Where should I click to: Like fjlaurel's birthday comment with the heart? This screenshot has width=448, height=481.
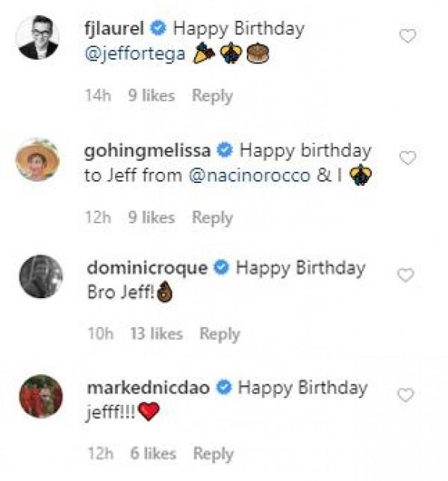tap(408, 36)
